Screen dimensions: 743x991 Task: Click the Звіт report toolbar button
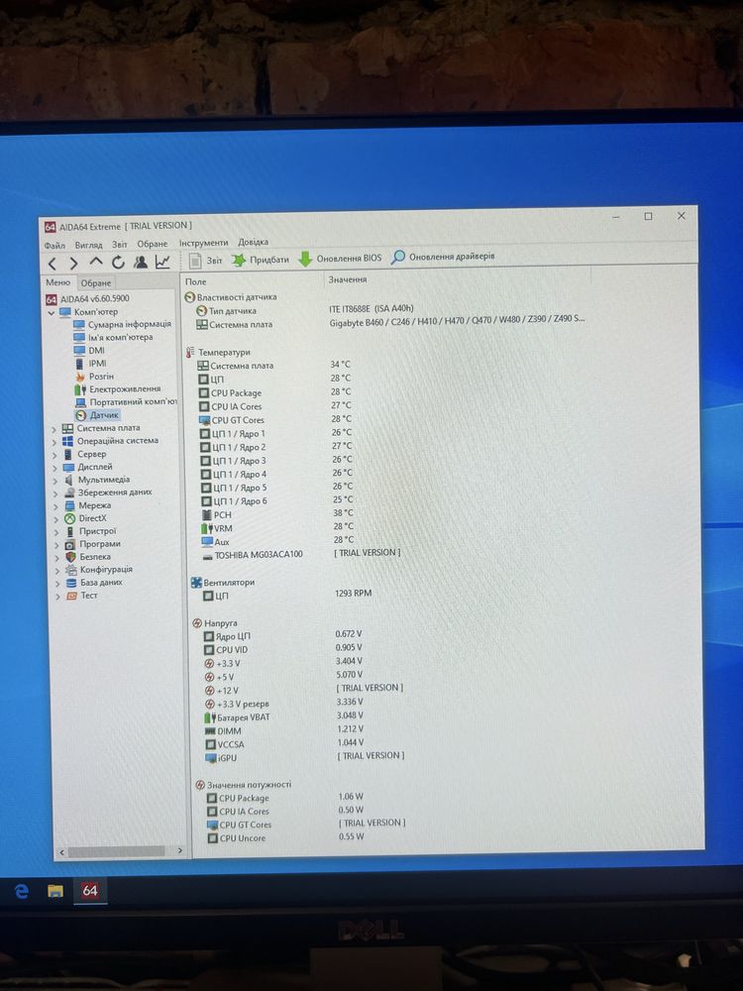(x=207, y=261)
